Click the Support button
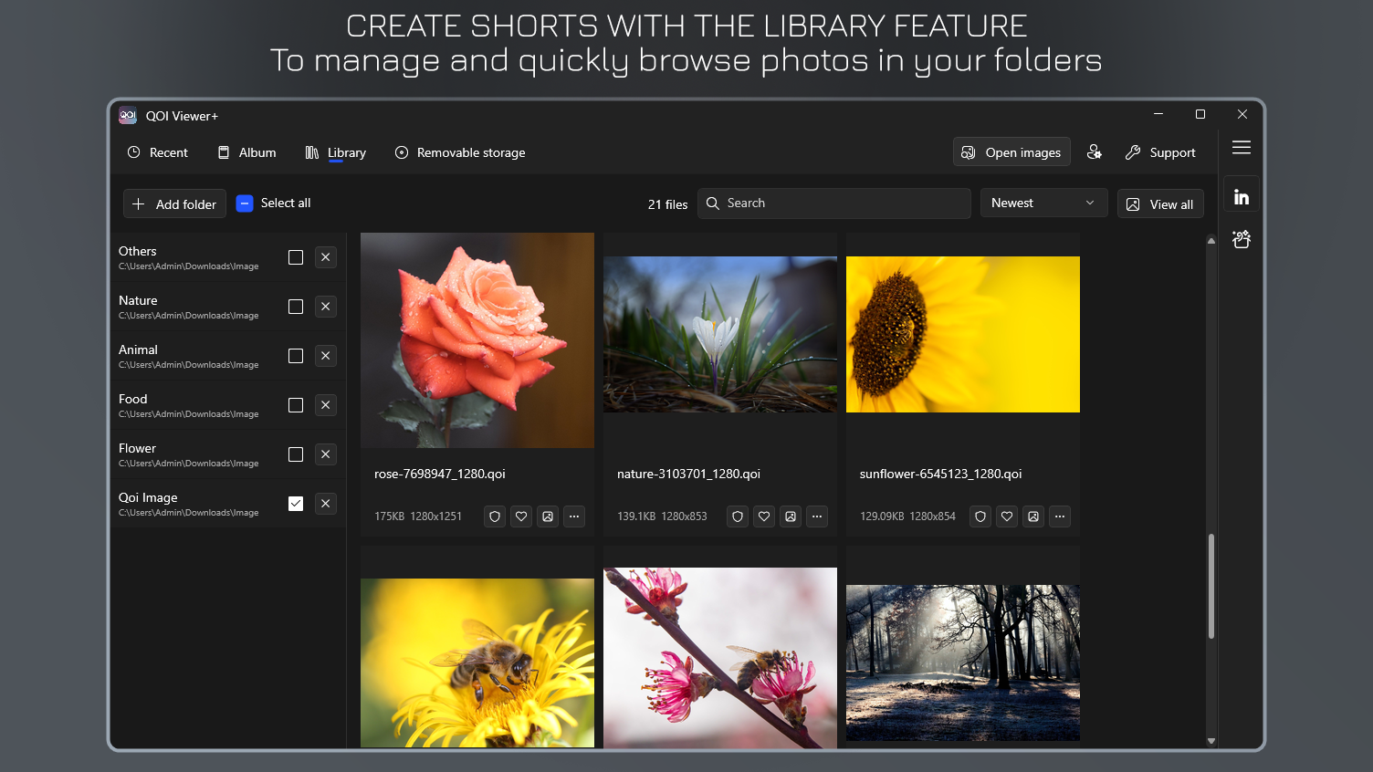 (1160, 152)
